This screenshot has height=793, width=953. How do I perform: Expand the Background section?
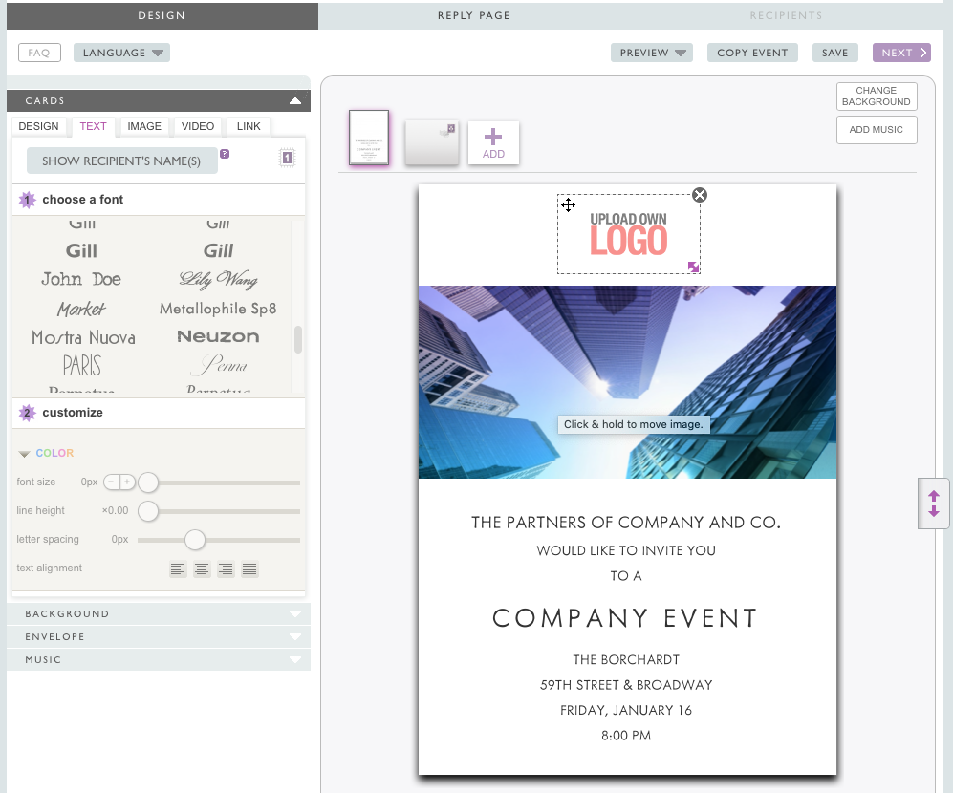(159, 613)
